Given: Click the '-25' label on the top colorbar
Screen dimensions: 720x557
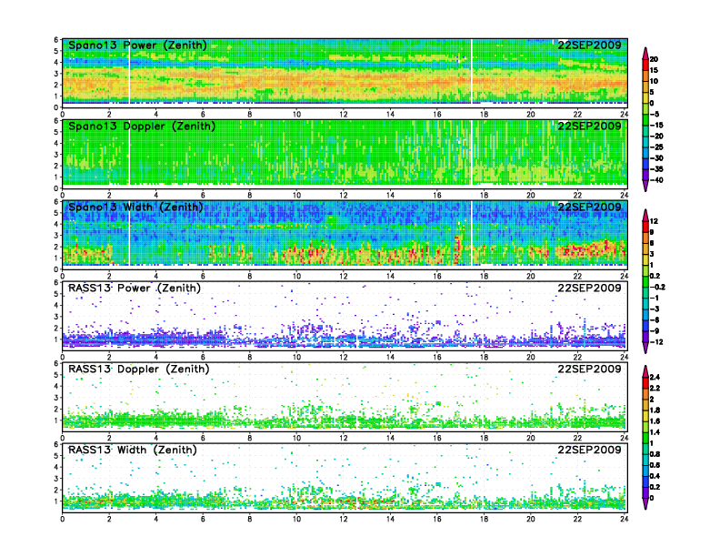Looking at the screenshot, I should tap(656, 147).
